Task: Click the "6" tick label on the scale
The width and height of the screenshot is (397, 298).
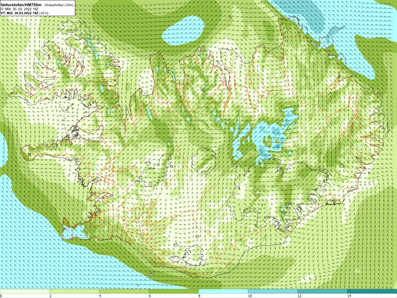Action: pos(150,296)
